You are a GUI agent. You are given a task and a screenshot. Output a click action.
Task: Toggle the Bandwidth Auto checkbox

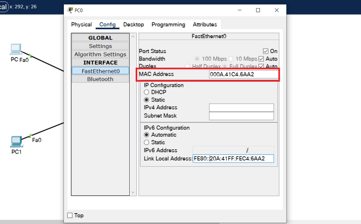click(x=261, y=59)
